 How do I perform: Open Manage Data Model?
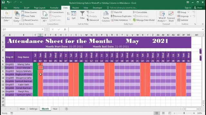(x=144, y=20)
